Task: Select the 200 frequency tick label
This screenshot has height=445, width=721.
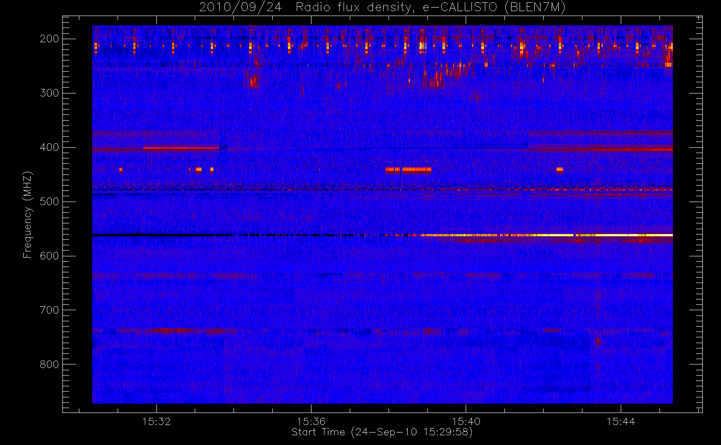Action: click(x=49, y=39)
